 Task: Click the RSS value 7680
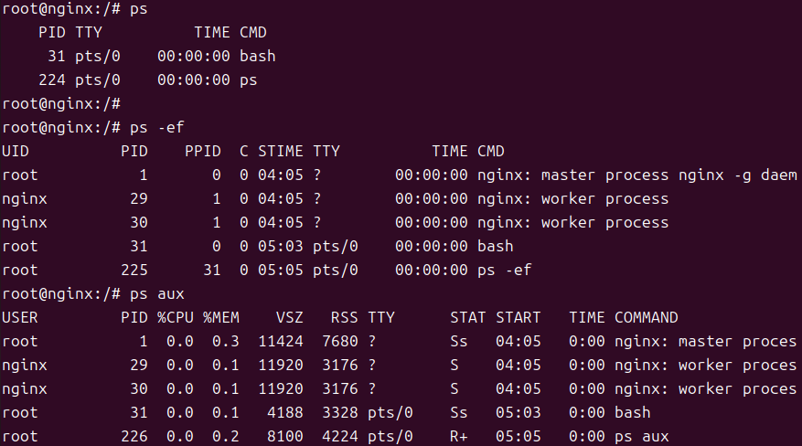tap(339, 341)
